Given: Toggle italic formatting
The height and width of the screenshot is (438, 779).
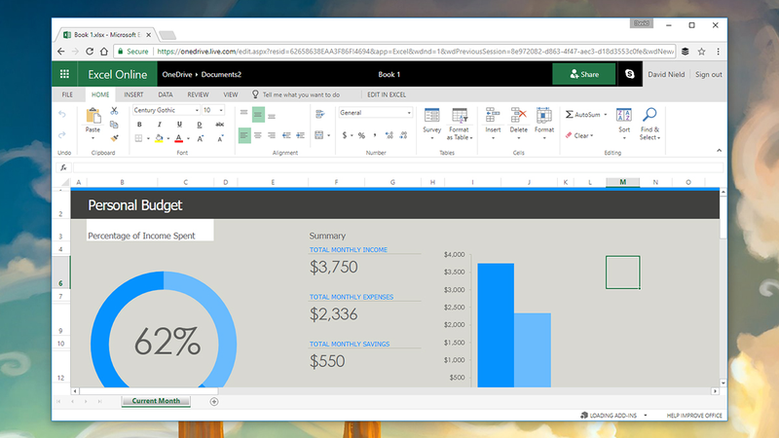Looking at the screenshot, I should (x=159, y=125).
